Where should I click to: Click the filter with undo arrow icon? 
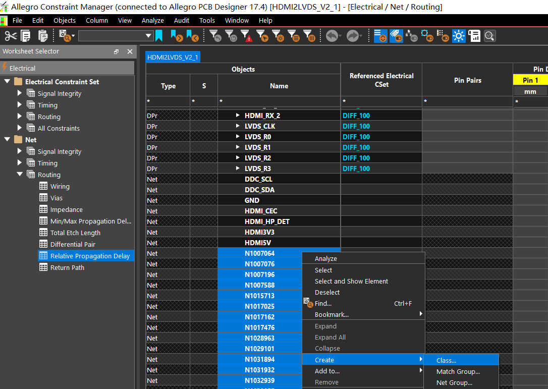pos(215,36)
